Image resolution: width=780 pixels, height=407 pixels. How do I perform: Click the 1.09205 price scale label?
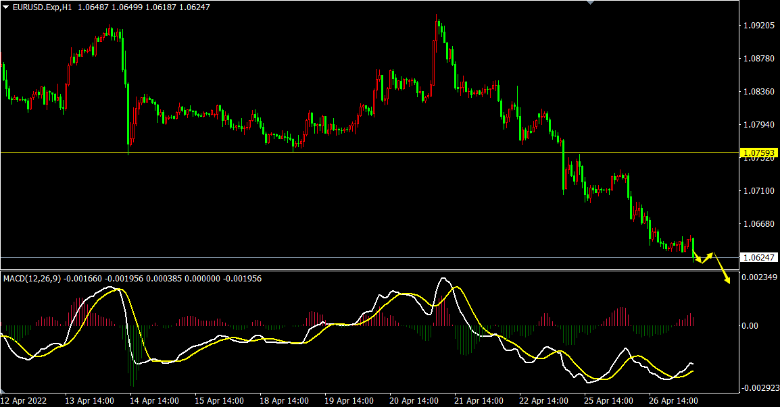click(x=759, y=26)
